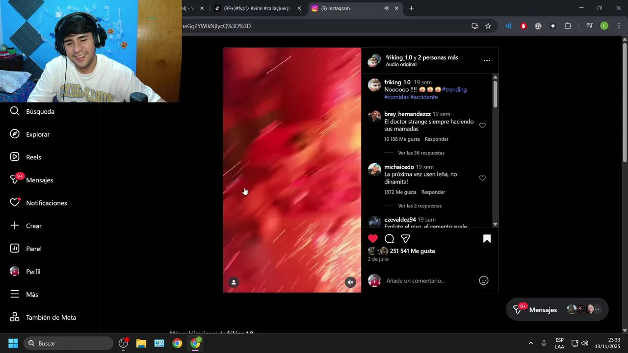Click Responder under brey_hernandezzz's comment
Image resolution: width=628 pixels, height=353 pixels.
point(437,139)
